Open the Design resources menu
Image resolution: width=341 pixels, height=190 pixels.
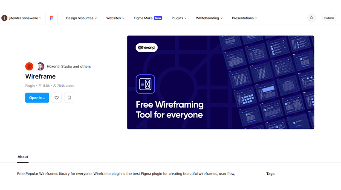pyautogui.click(x=81, y=18)
